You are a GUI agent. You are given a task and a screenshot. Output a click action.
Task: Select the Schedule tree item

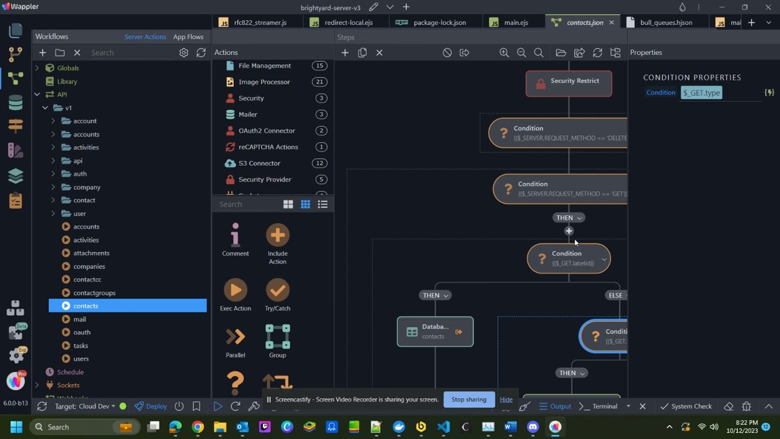tap(70, 372)
